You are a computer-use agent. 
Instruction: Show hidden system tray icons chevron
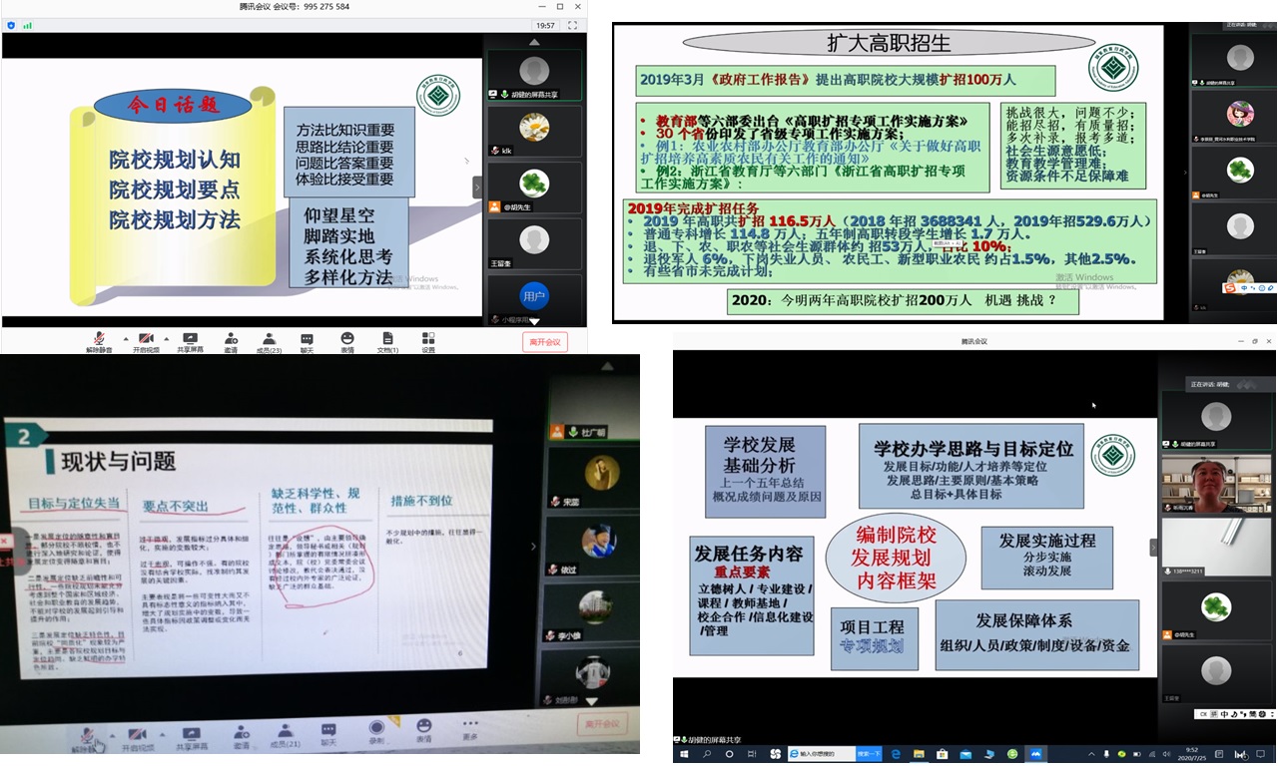(x=1091, y=754)
